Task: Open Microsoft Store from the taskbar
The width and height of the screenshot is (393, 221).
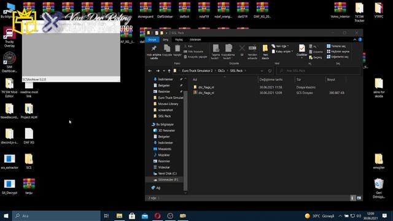Action: 132,215
